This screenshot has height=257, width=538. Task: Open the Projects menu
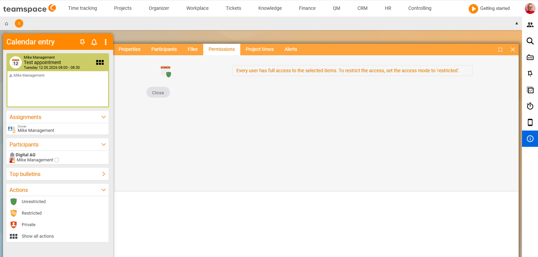[123, 8]
